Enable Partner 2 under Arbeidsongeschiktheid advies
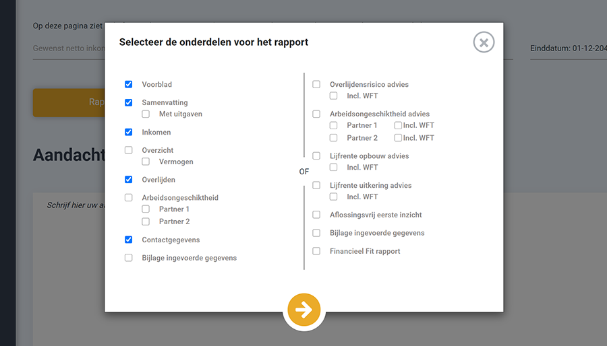The height and width of the screenshot is (346, 607). tap(333, 137)
